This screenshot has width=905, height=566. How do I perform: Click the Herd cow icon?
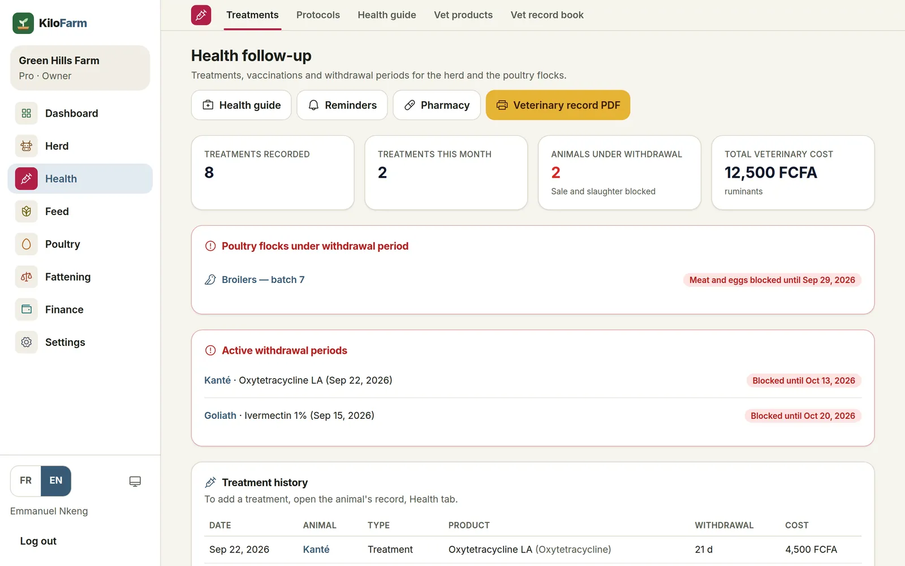(x=27, y=146)
